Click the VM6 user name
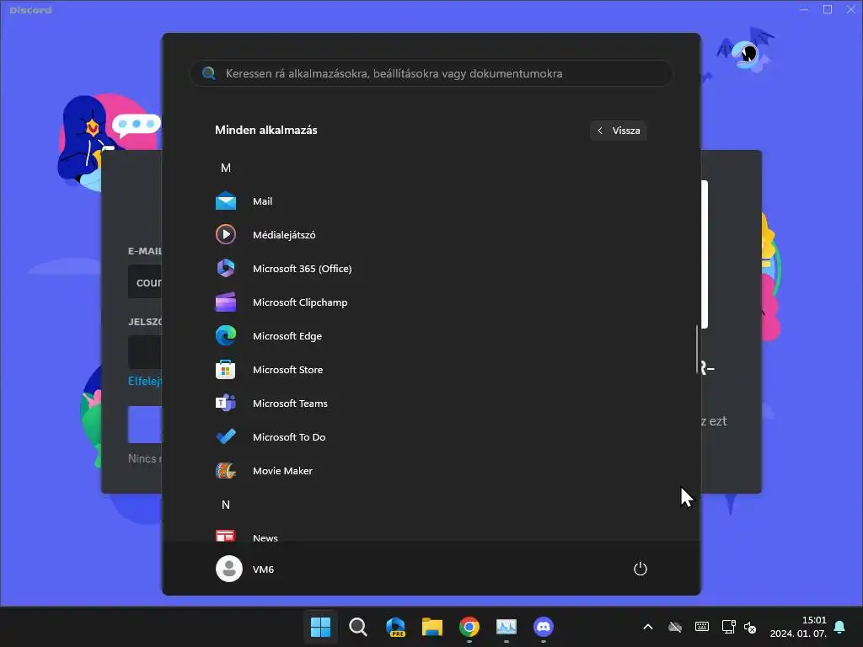863x647 pixels. [x=263, y=569]
